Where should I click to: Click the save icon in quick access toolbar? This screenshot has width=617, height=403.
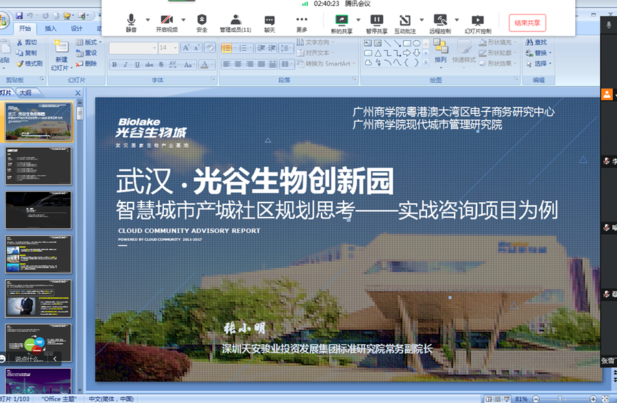(x=19, y=15)
